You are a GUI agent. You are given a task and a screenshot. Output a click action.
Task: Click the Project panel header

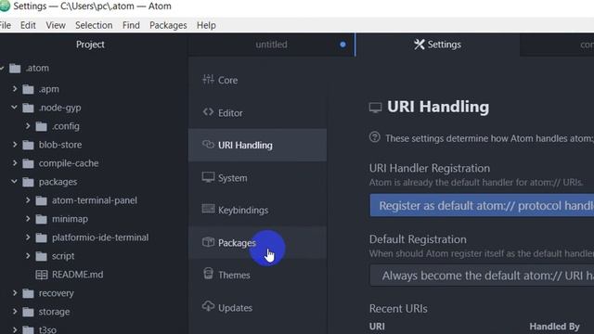coord(90,45)
